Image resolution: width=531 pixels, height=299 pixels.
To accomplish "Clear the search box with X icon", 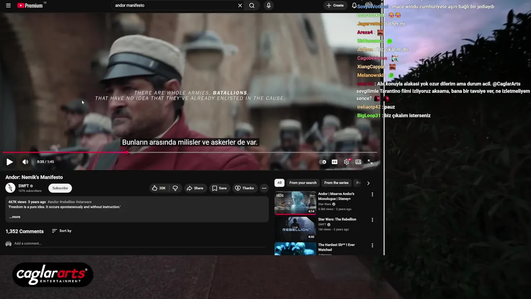I will point(240,5).
